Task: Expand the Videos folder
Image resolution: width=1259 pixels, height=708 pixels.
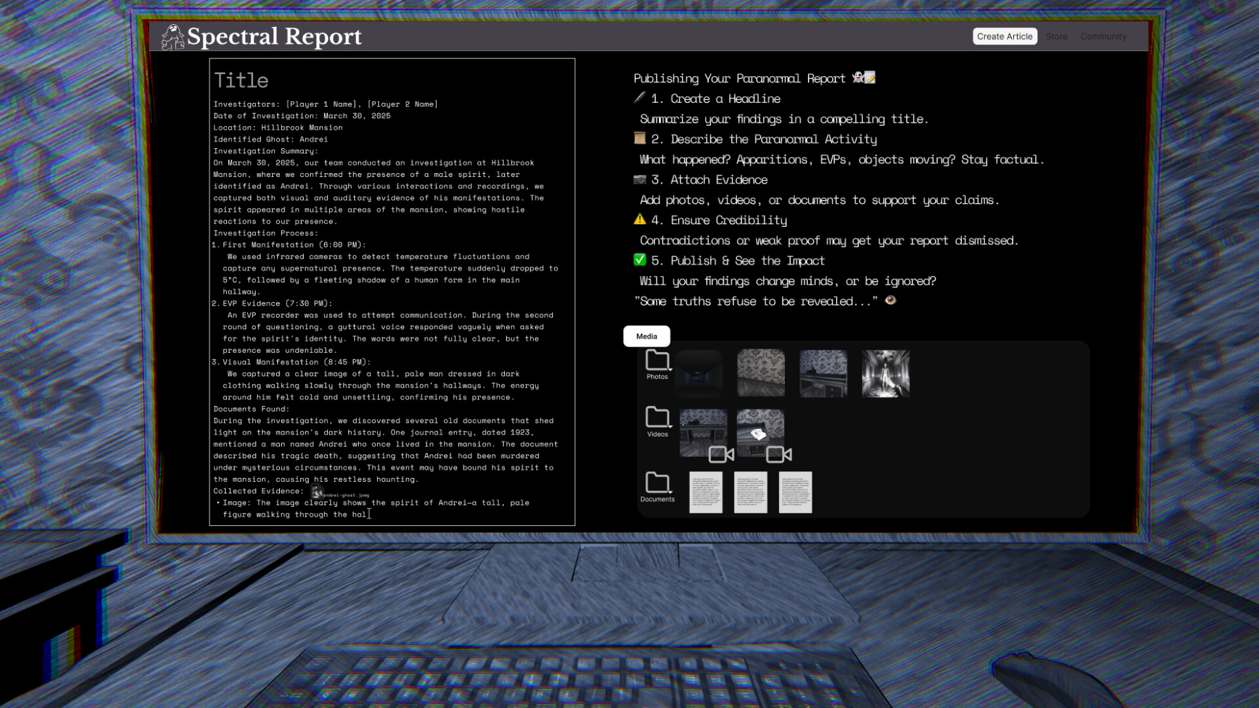Action: (658, 418)
